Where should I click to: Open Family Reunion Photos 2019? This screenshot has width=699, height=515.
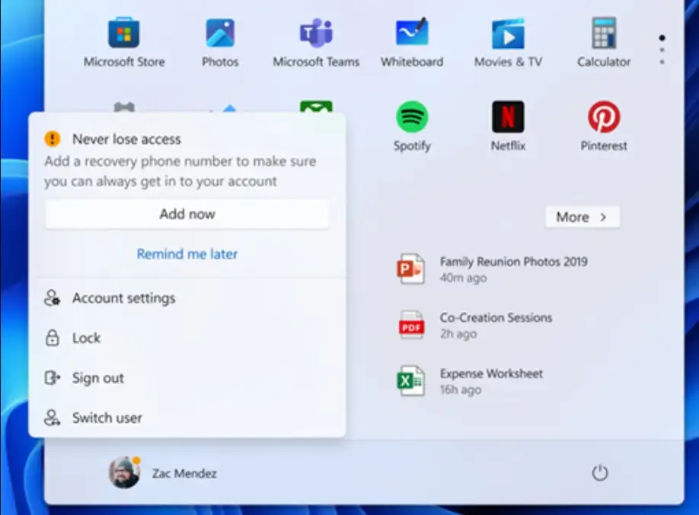tap(513, 261)
